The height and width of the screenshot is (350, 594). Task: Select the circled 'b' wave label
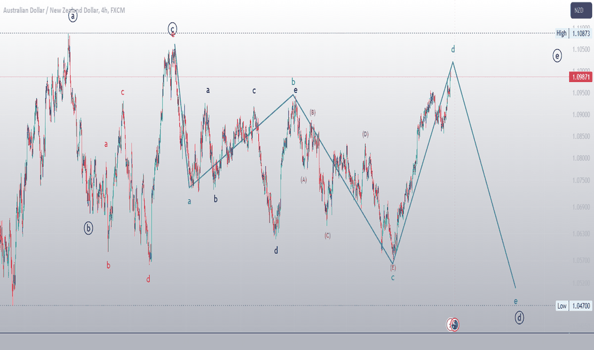pyautogui.click(x=88, y=228)
